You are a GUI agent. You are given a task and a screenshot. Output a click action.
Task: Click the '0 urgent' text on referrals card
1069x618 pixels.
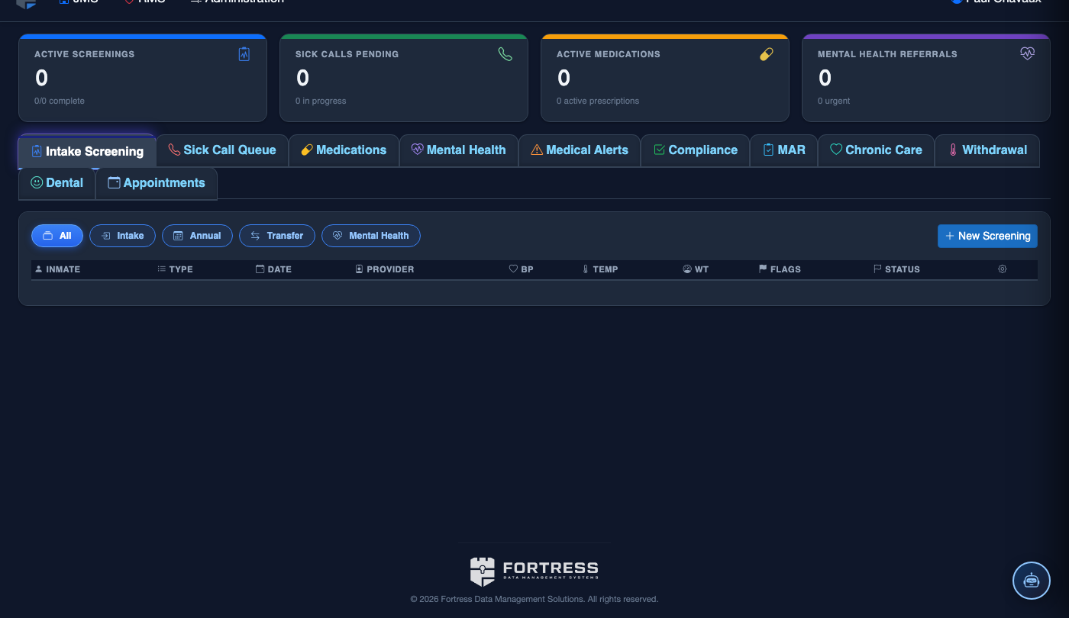click(834, 101)
